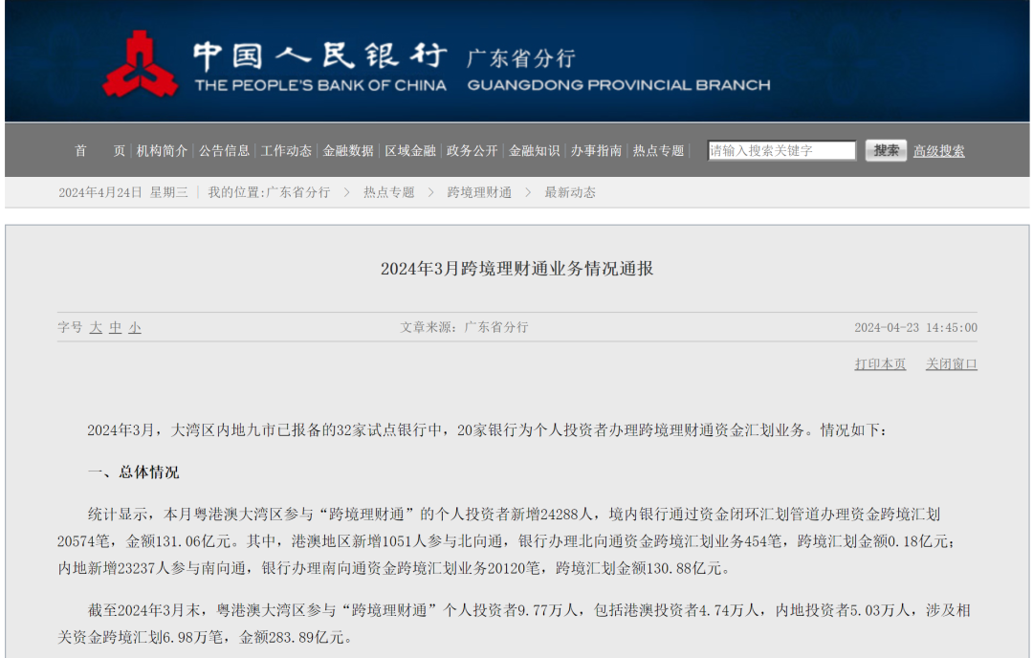Open 政务公开 navigation item
Viewport: 1033px width, 658px height.
click(473, 151)
